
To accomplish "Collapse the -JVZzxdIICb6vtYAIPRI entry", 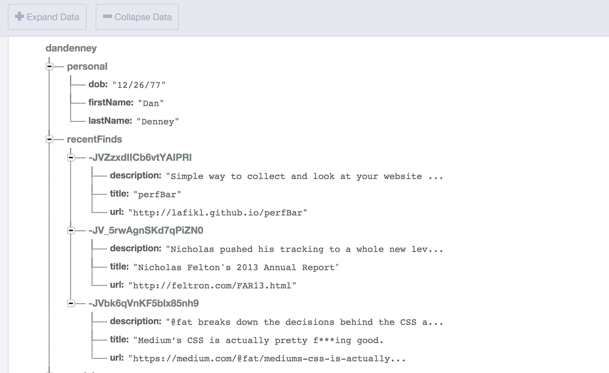I will (71, 158).
